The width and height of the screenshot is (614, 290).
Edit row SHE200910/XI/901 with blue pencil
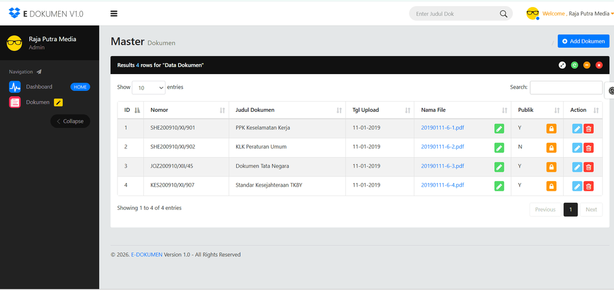pyautogui.click(x=577, y=129)
